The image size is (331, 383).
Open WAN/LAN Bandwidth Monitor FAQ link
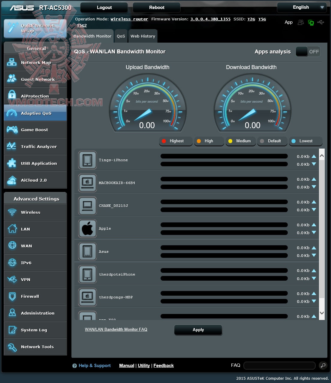pyautogui.click(x=116, y=329)
